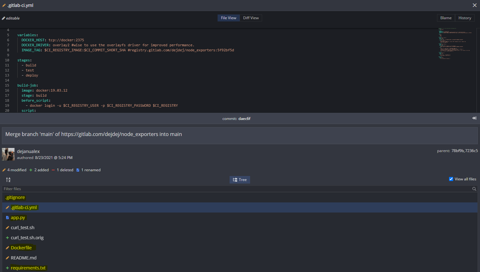Screen dimensions: 480x272
Task: Click 'stage: build' code line
Action: (34, 95)
